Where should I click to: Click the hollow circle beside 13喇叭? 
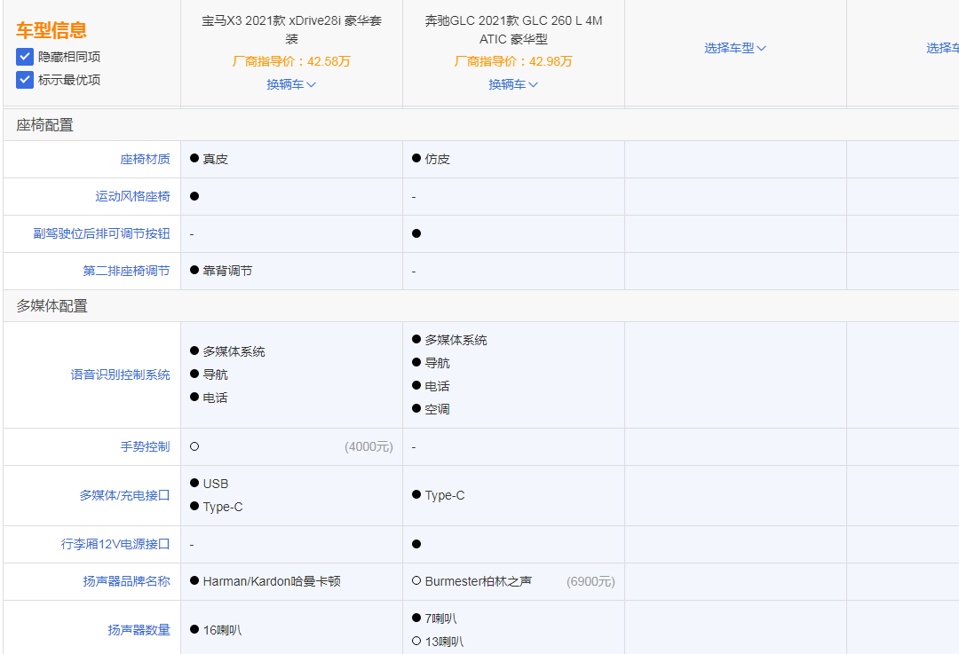(x=416, y=642)
